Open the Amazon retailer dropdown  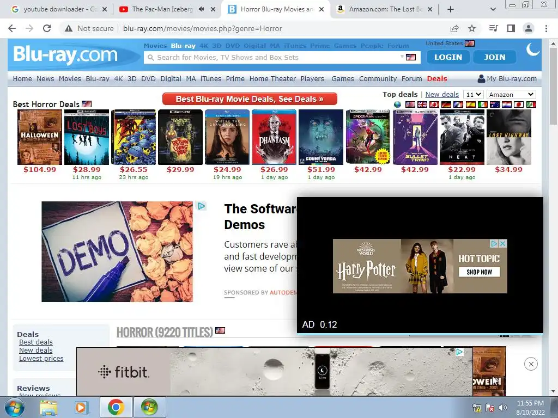click(x=511, y=95)
